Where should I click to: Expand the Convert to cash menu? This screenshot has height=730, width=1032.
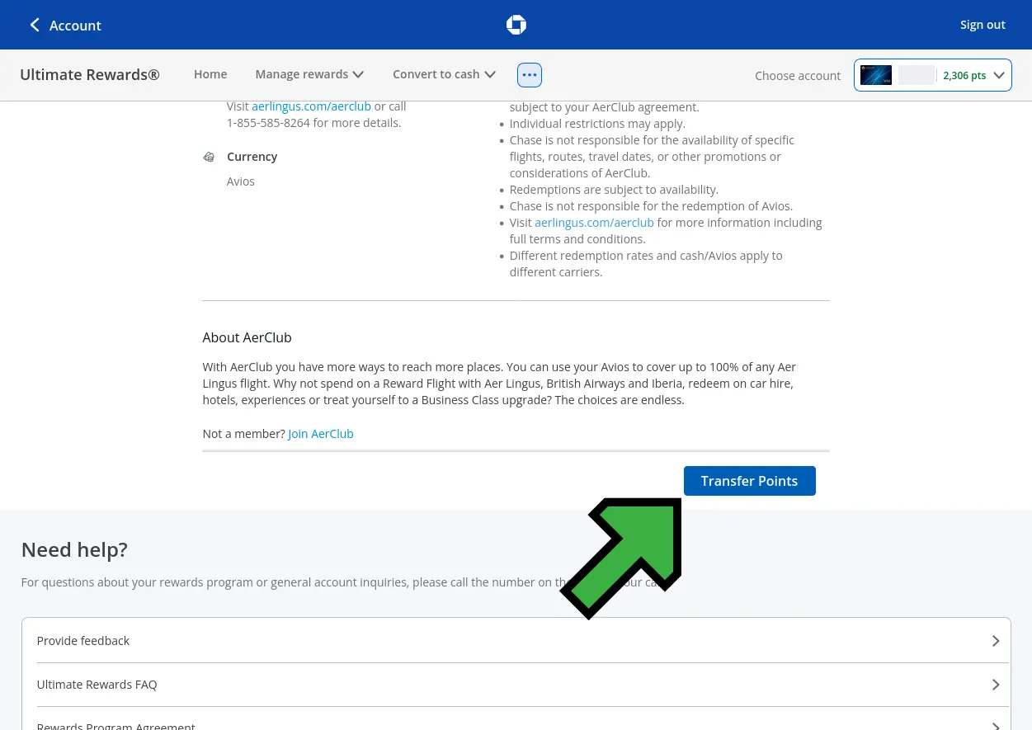(x=444, y=74)
